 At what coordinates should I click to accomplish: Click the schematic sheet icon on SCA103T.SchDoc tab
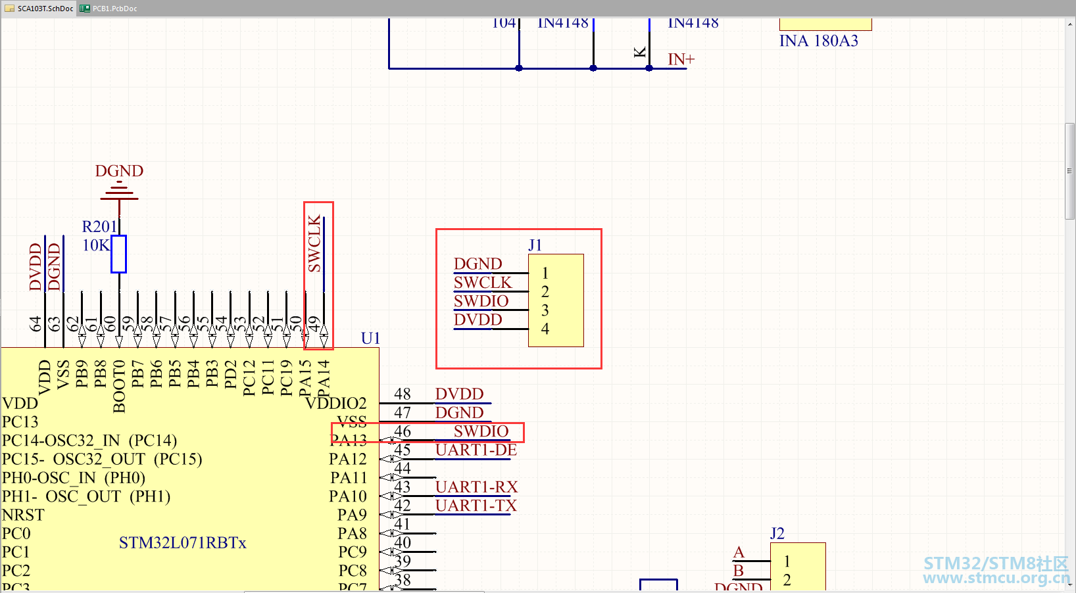[x=9, y=9]
